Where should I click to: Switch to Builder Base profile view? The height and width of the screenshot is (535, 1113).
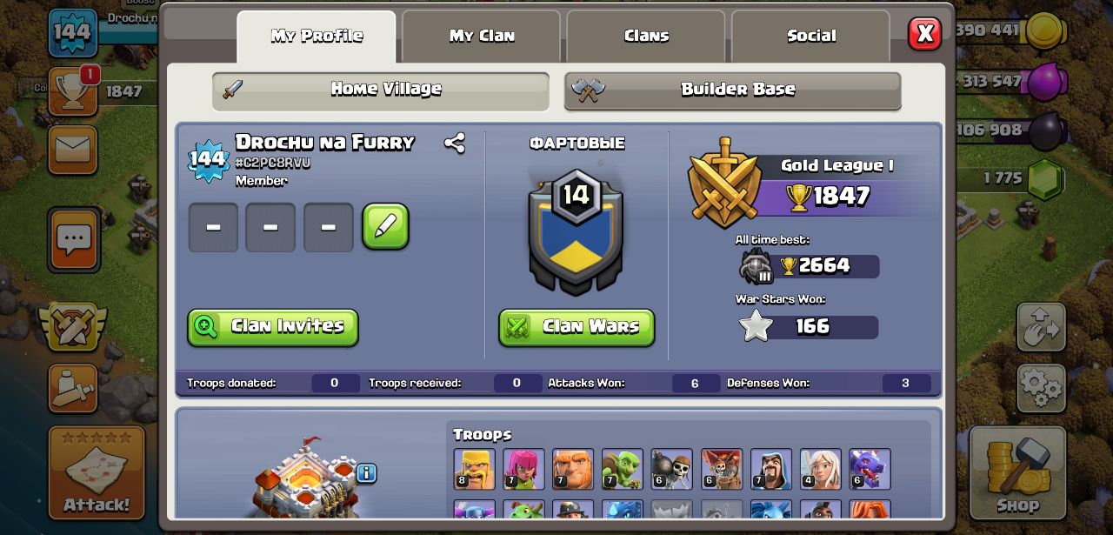click(x=732, y=90)
